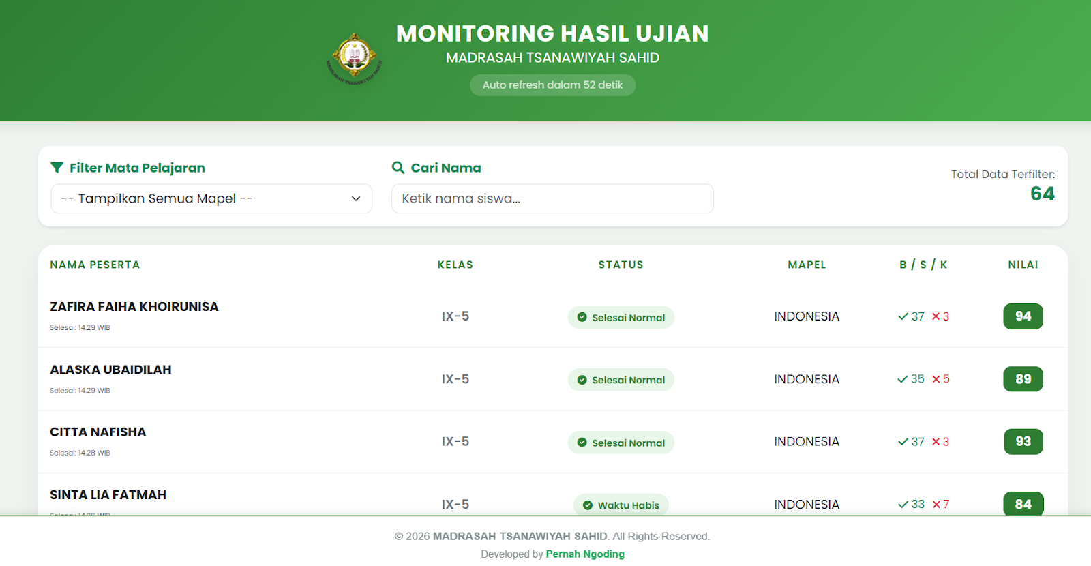1091x566 pixels.
Task: Select CITTA NAFISHA name
Action: click(x=98, y=432)
